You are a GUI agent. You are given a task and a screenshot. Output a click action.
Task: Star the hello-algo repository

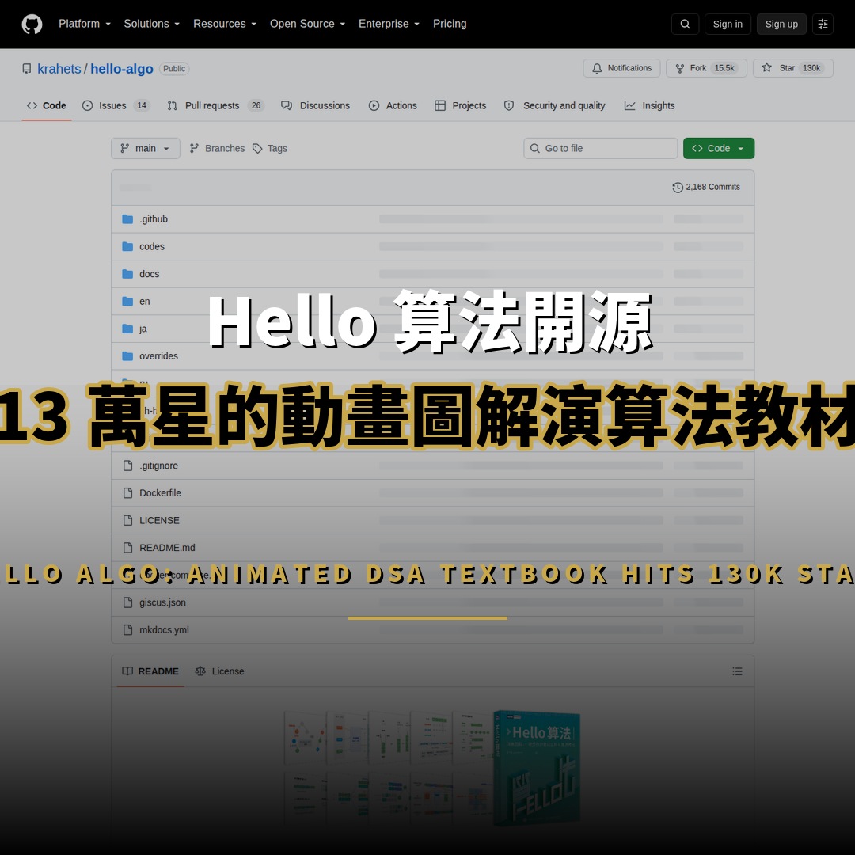click(x=792, y=68)
